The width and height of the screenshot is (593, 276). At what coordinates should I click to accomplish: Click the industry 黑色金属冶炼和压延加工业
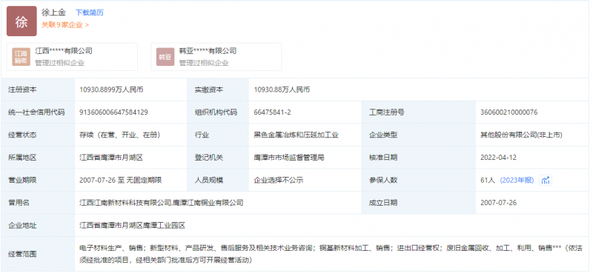click(x=296, y=135)
